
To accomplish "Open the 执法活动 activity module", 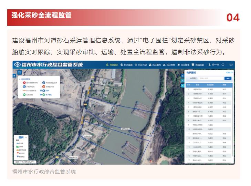I will [141, 65].
